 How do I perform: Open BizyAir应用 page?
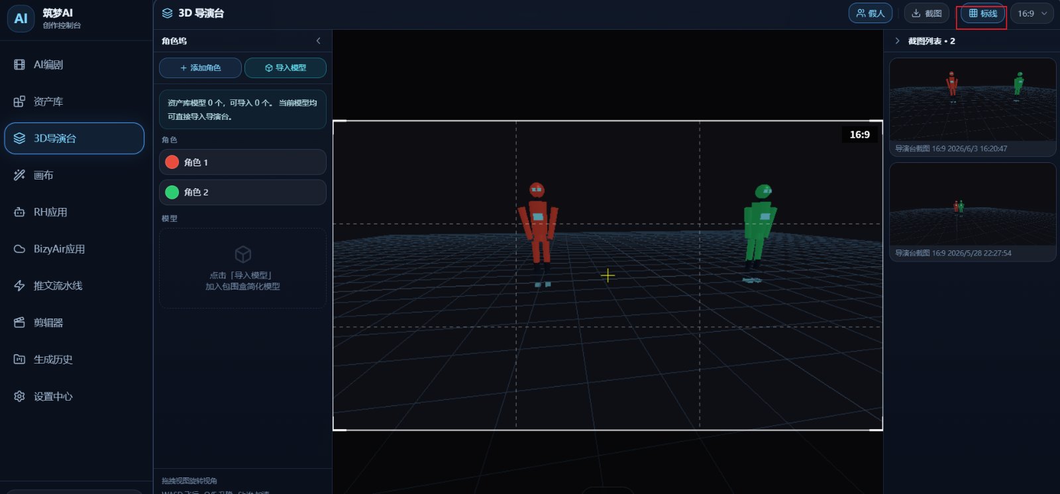[74, 249]
